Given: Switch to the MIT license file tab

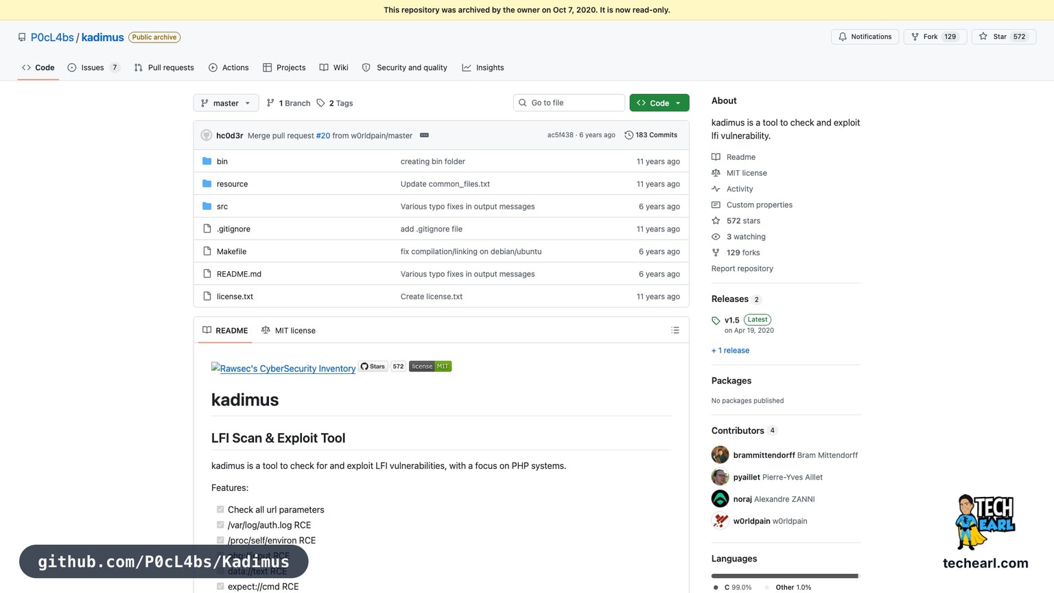Looking at the screenshot, I should coord(288,330).
